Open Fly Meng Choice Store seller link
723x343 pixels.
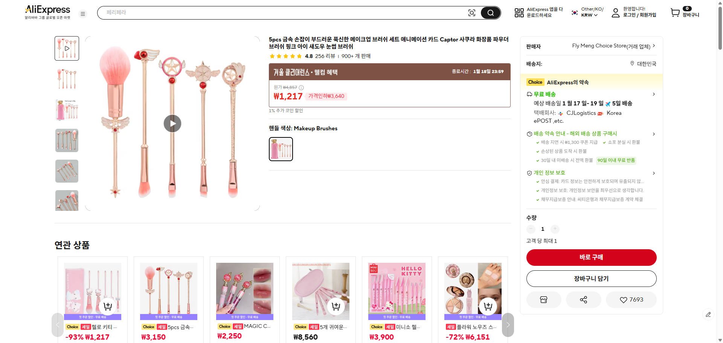(x=613, y=46)
